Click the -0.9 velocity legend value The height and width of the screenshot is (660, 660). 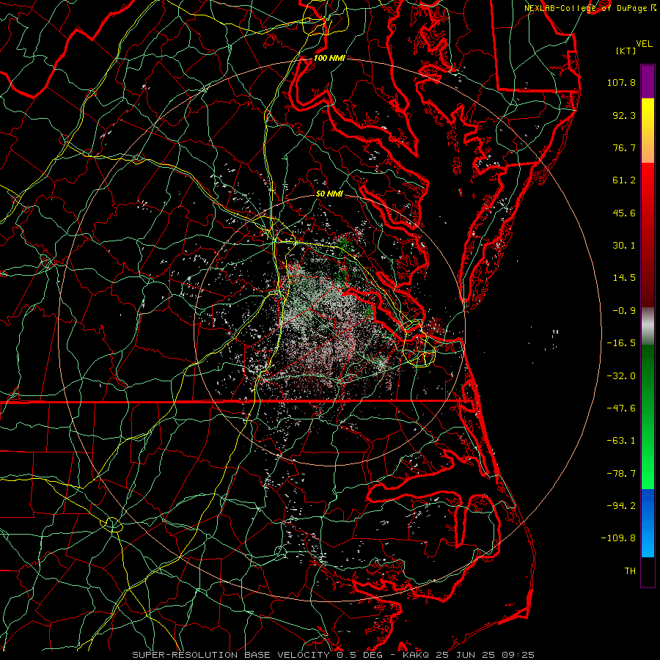point(624,311)
